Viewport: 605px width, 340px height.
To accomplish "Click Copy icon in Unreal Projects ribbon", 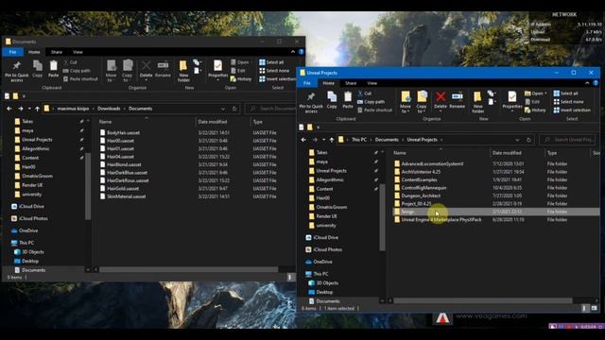I will [332, 96].
